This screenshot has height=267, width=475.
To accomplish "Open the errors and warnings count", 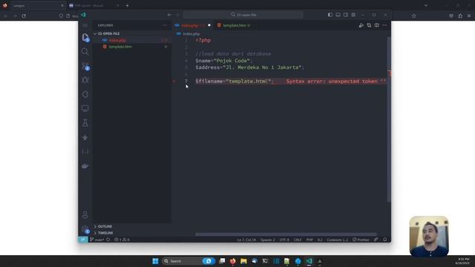I will (x=122, y=240).
